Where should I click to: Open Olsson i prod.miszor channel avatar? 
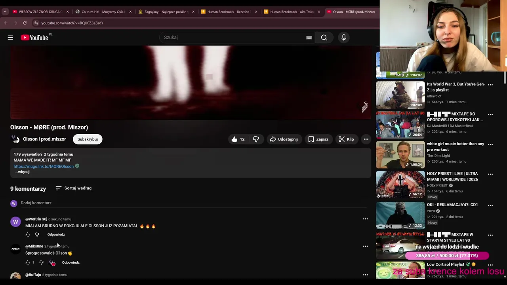[15, 139]
